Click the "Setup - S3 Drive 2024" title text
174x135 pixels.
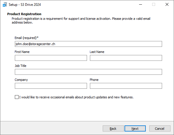click(25, 5)
